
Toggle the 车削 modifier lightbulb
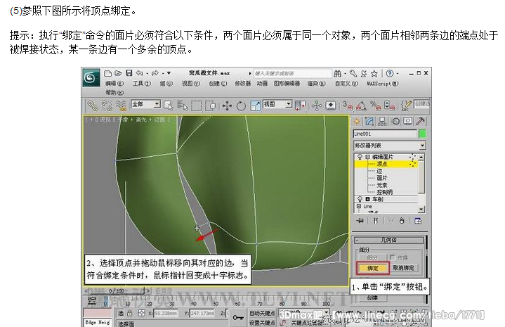[x=360, y=199]
